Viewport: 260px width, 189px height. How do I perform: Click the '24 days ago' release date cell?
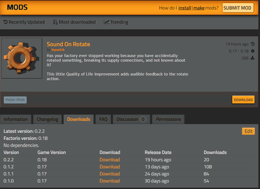point(157,174)
